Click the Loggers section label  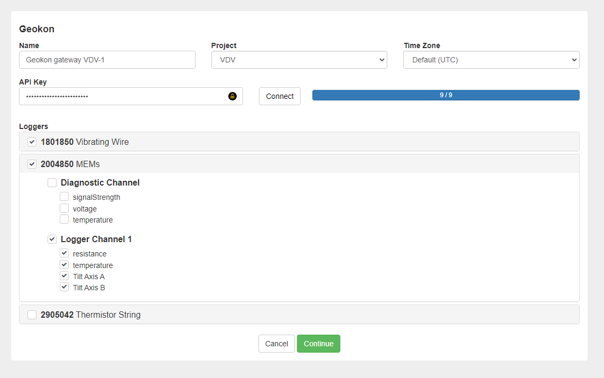click(33, 126)
